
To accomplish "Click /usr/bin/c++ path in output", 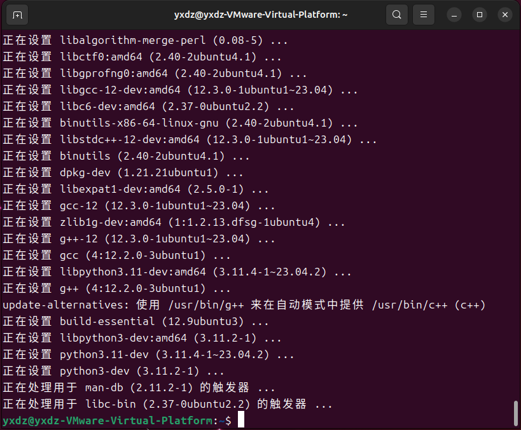I will [410, 305].
